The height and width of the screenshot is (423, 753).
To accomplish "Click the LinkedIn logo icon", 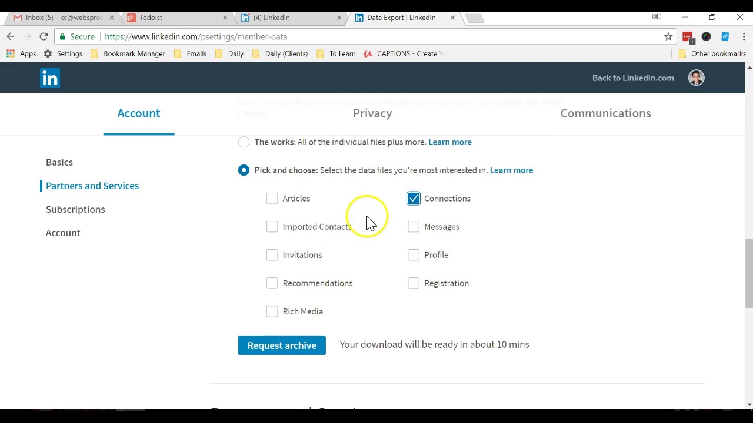I will [x=50, y=78].
